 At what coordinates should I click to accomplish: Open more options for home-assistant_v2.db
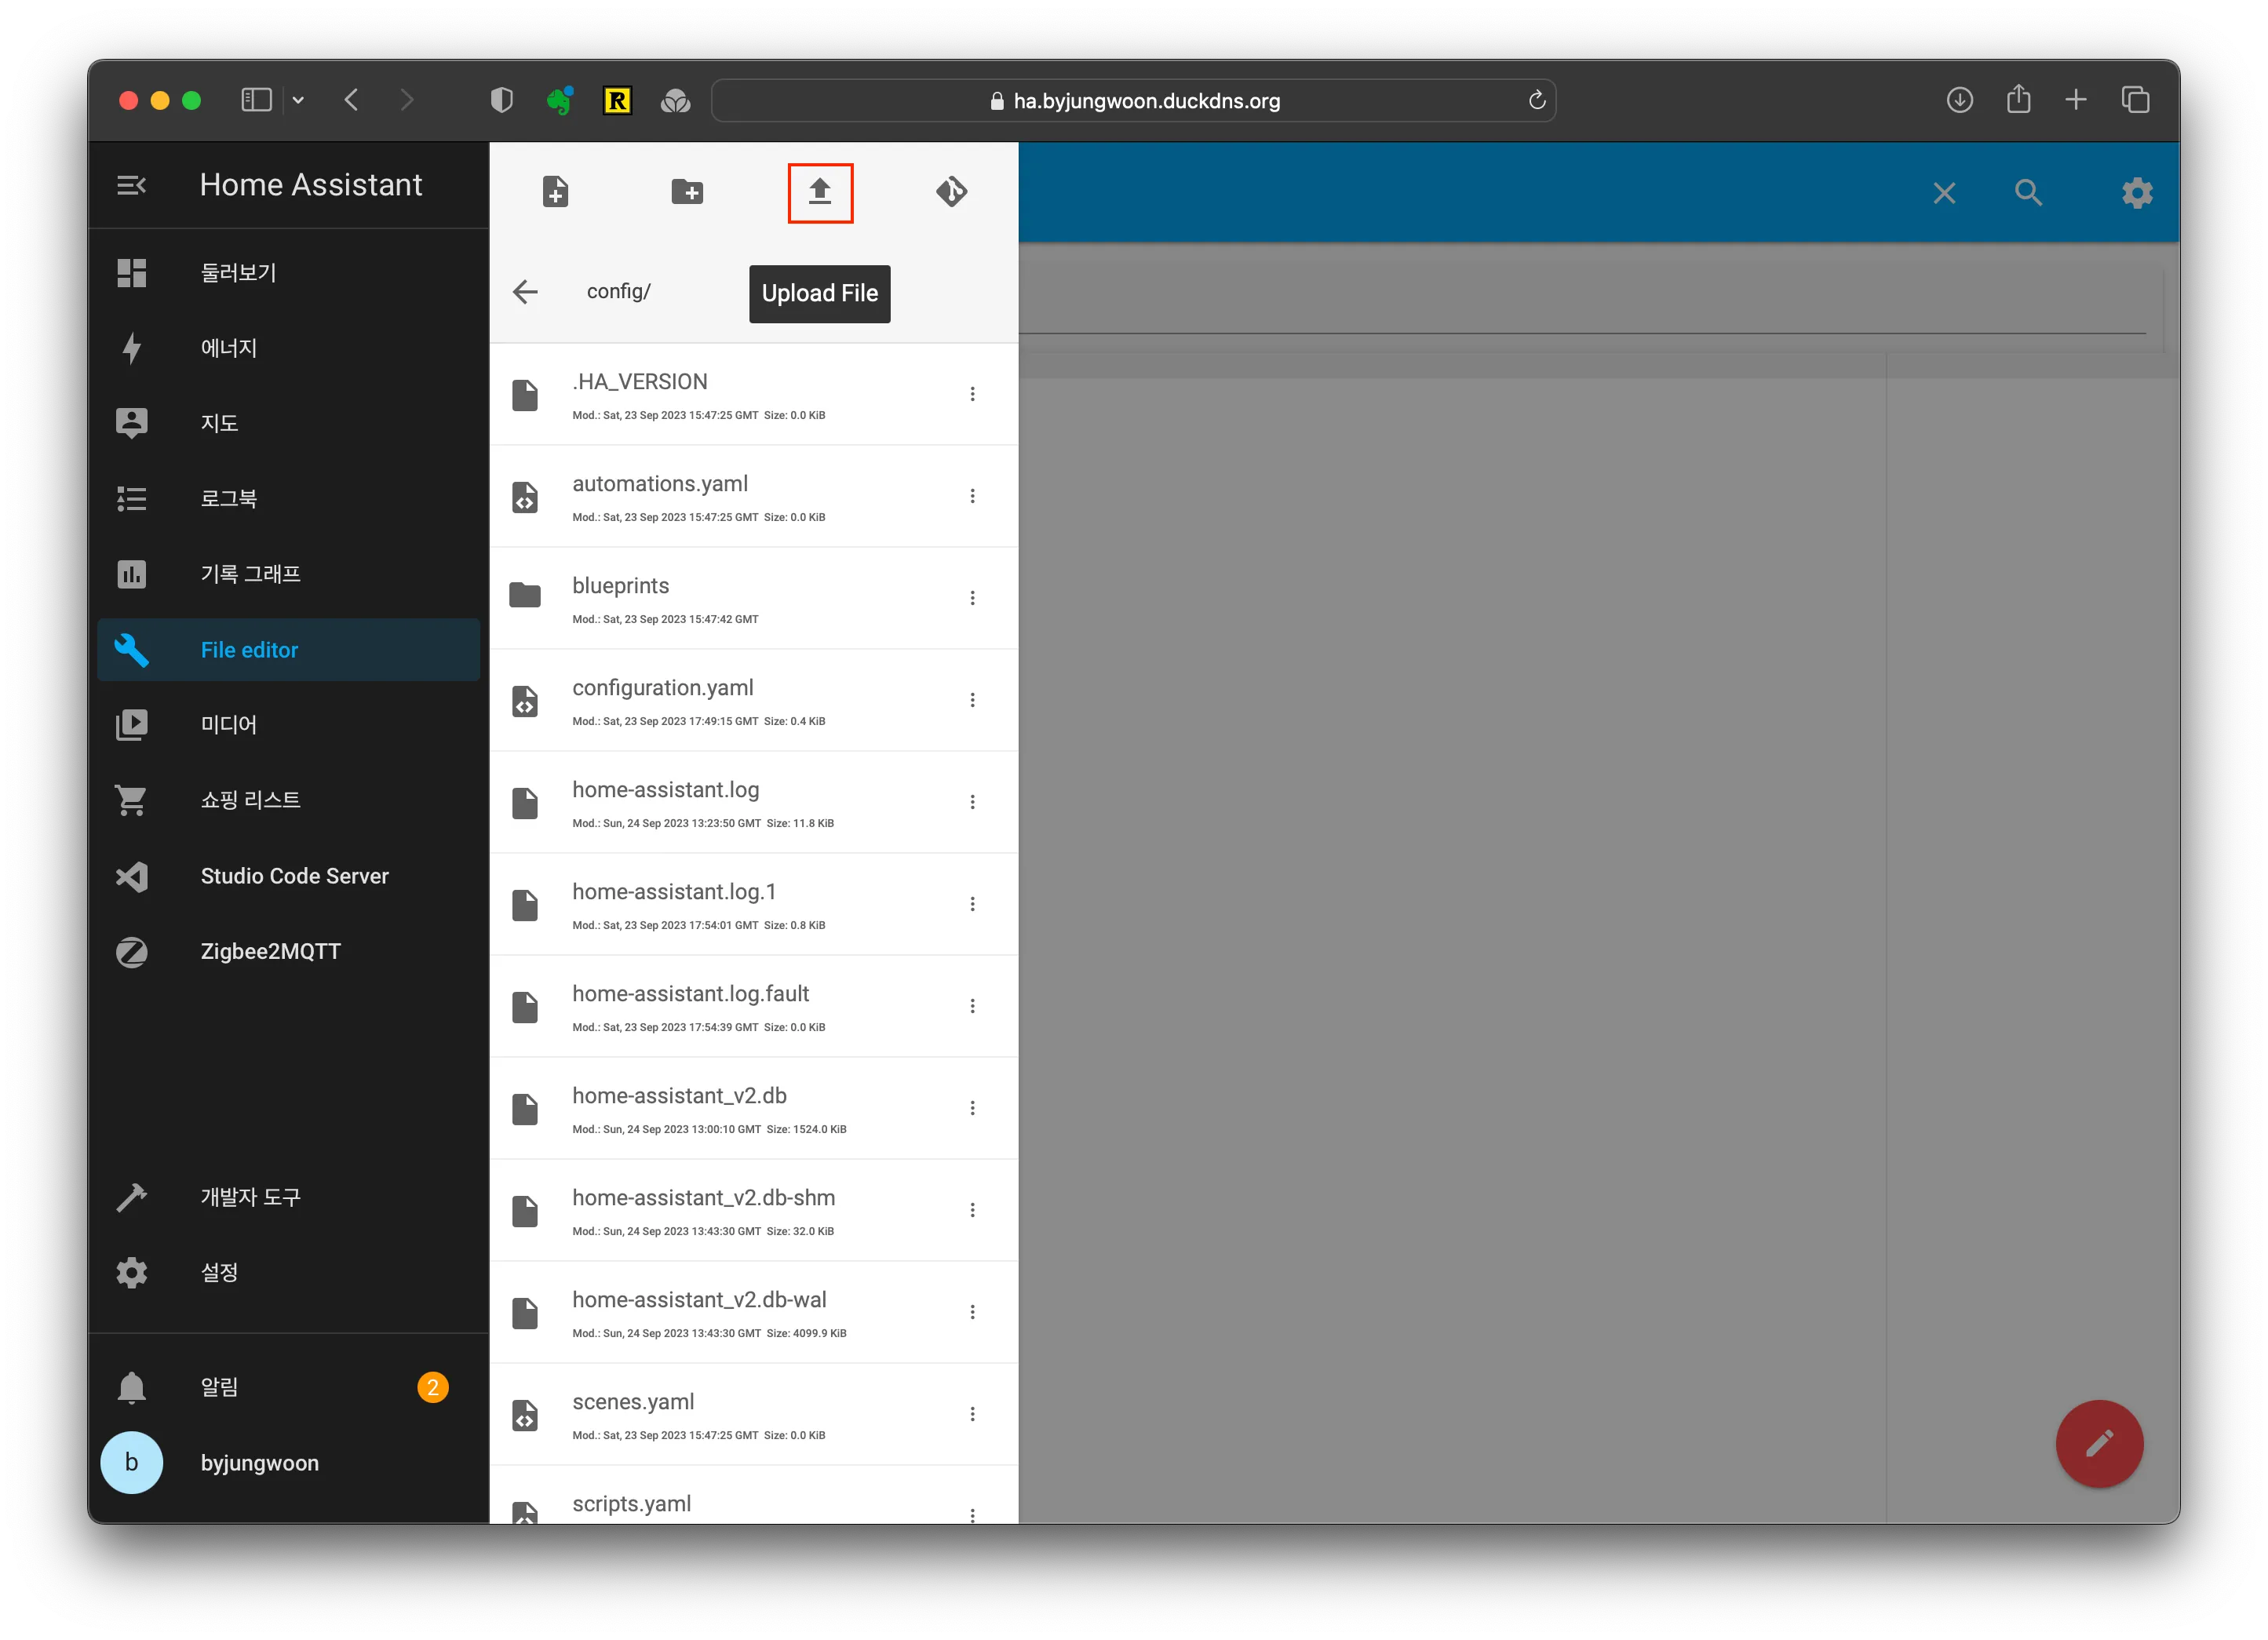click(972, 1108)
